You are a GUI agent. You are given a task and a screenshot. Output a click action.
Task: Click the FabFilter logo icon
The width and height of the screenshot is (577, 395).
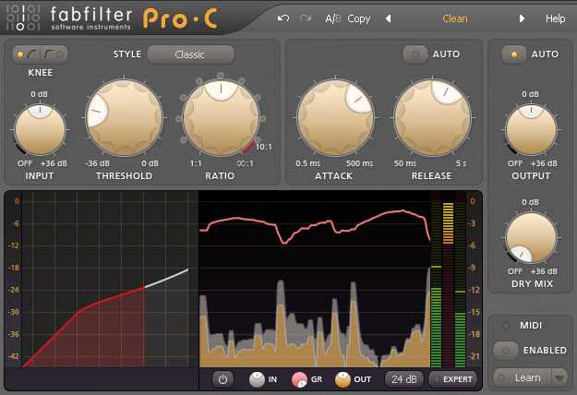pyautogui.click(x=23, y=18)
